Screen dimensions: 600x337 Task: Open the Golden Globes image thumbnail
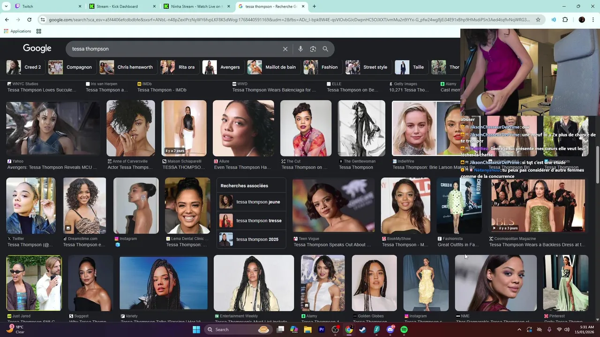tap(374, 283)
